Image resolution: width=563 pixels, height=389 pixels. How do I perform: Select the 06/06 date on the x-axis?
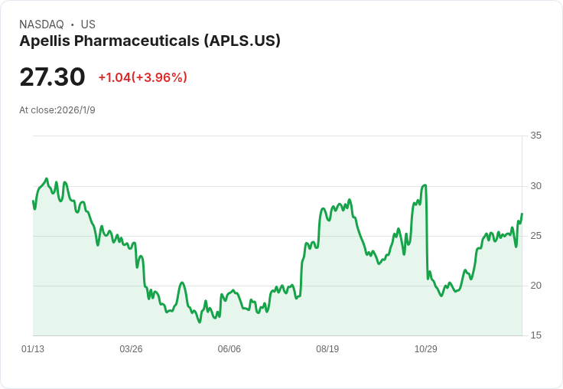click(x=229, y=349)
